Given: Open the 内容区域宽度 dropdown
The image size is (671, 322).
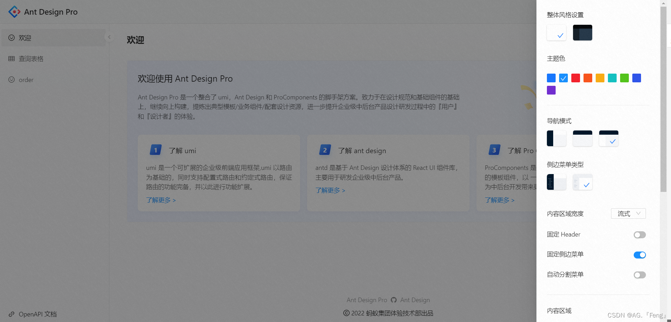Looking at the screenshot, I should 628,214.
